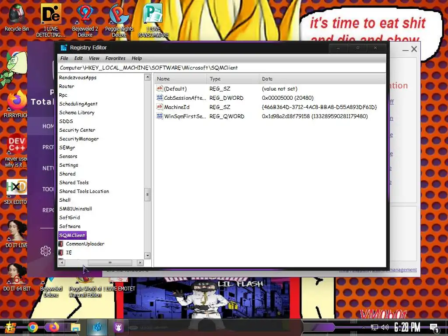Select the Sensors key

click(68, 156)
